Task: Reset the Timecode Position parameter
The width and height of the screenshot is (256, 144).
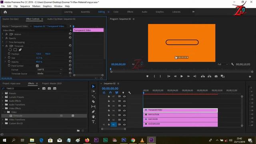Action: pos(70,53)
